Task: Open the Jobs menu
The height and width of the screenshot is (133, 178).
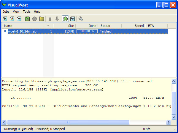Action: pyautogui.click(x=6, y=12)
